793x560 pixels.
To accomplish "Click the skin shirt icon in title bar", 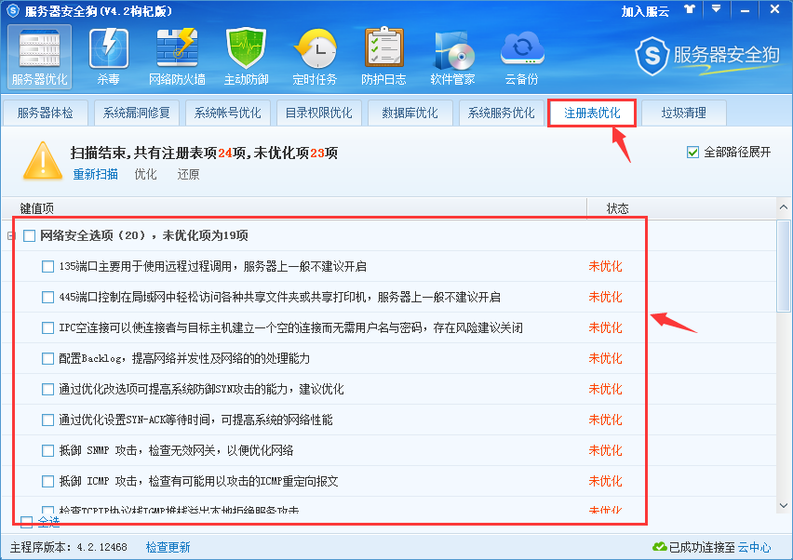I will coord(690,9).
